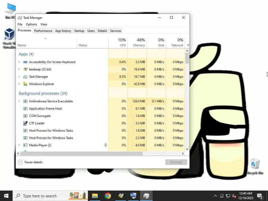The width and height of the screenshot is (268, 201).
Task: Sort by the Status column header
Action: point(93,42)
